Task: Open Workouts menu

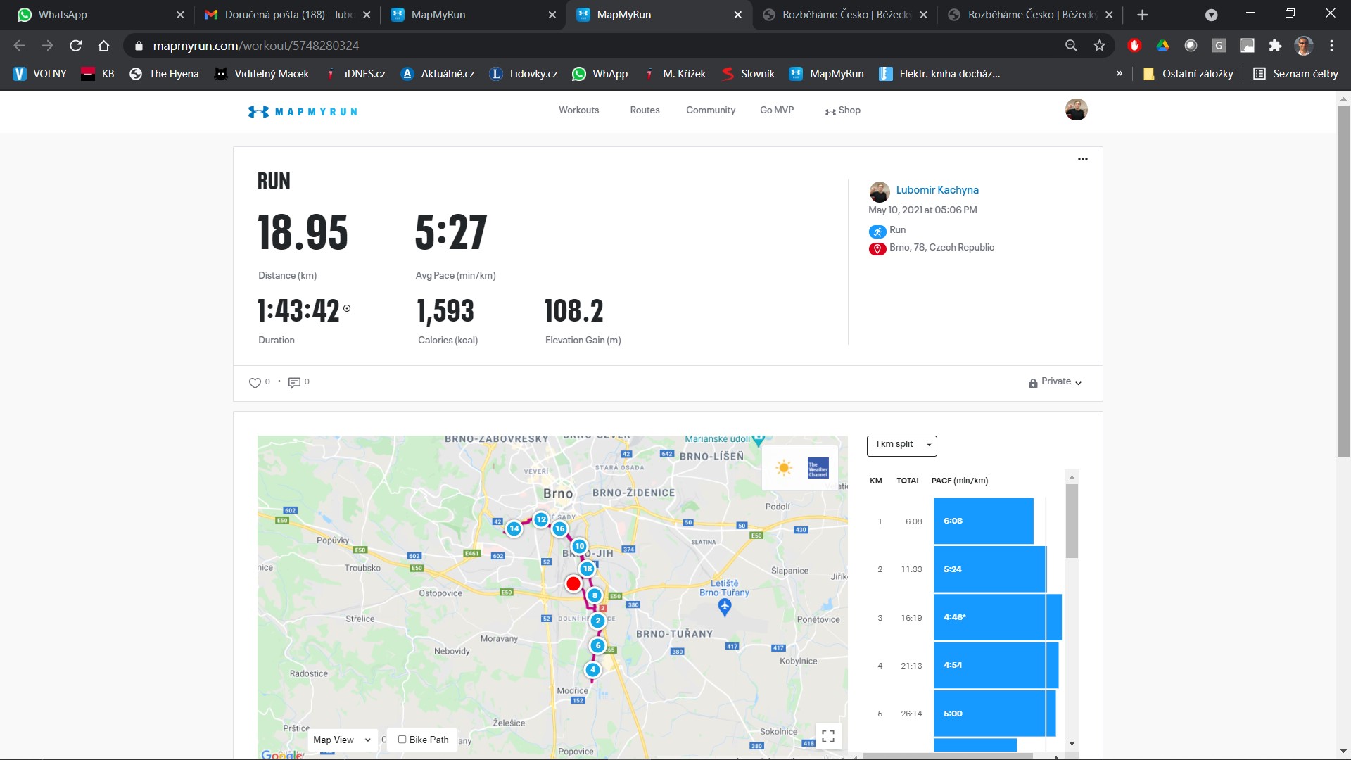Action: click(x=578, y=110)
